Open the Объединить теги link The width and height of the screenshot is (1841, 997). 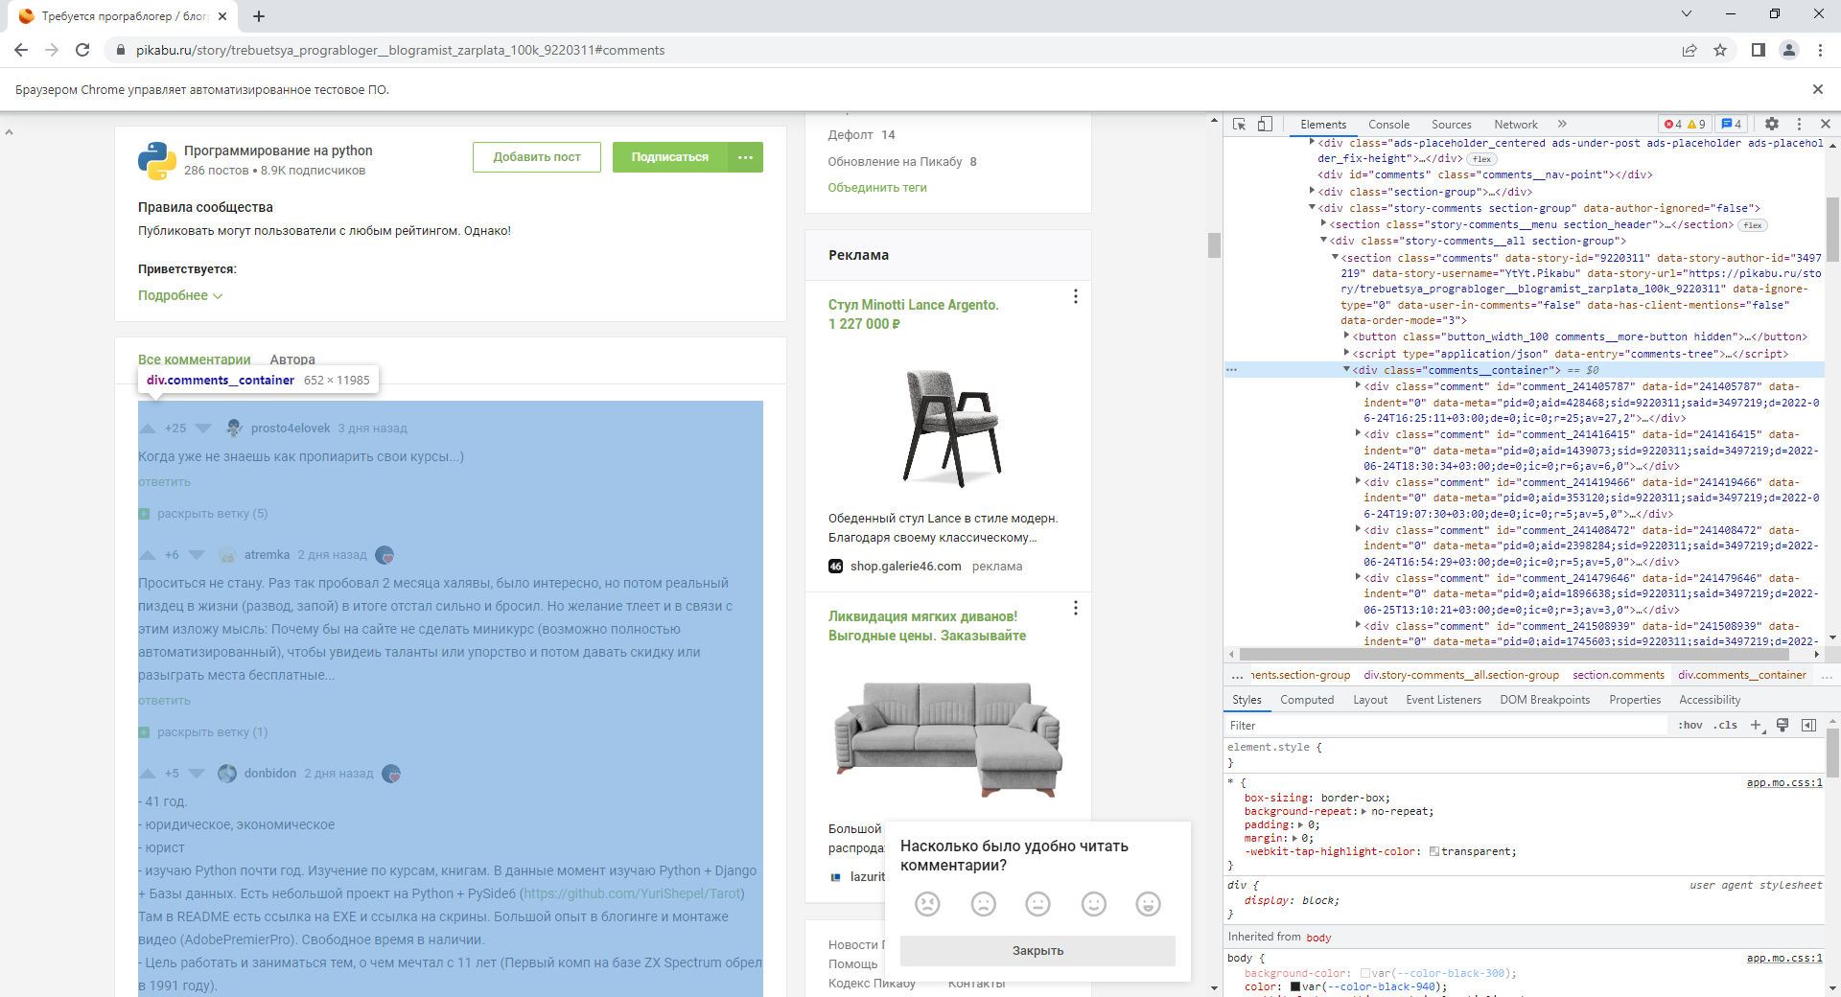tap(877, 188)
